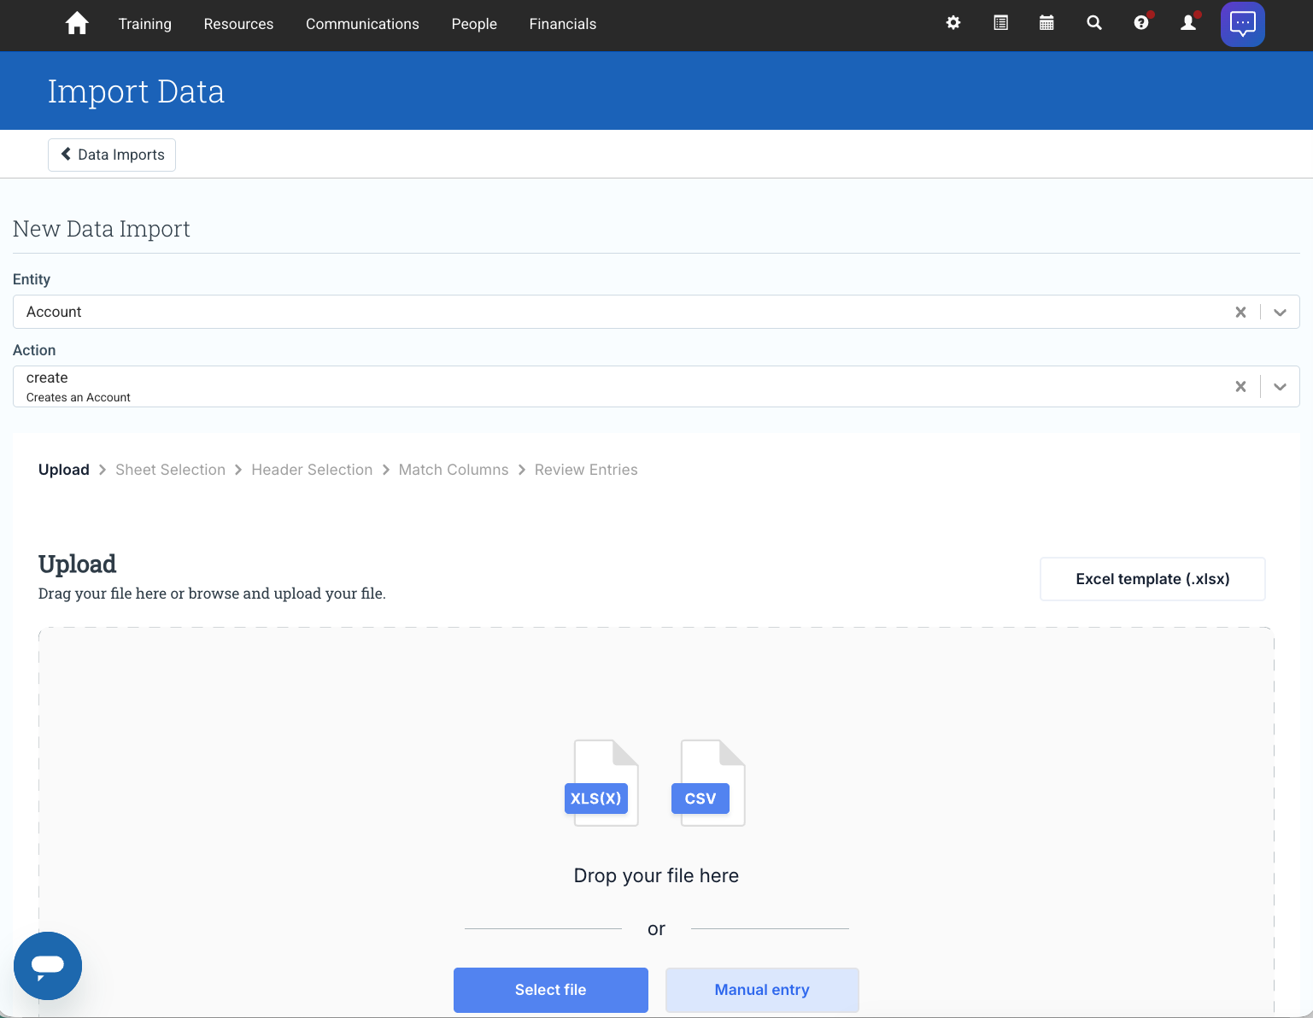Open the Financials menu

[x=563, y=24]
